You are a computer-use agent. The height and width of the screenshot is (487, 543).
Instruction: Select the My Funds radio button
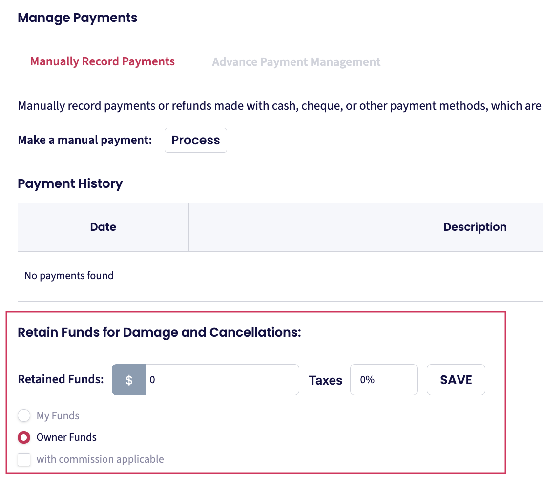pos(24,416)
